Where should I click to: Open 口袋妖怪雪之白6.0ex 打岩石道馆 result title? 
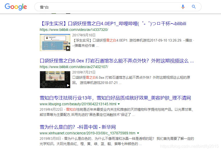point(117,61)
